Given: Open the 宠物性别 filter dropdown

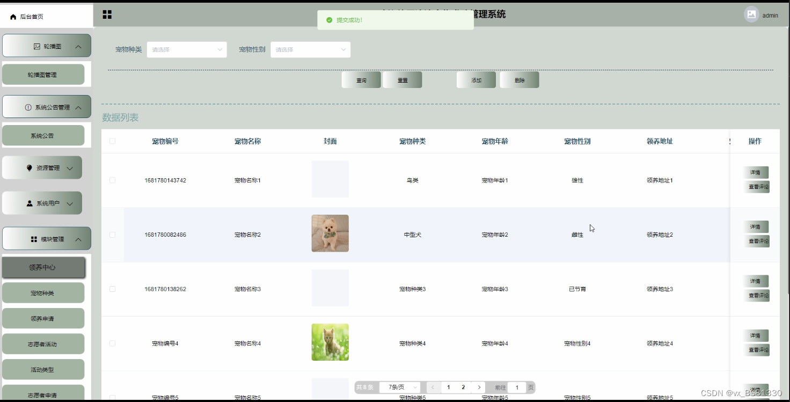Looking at the screenshot, I should coord(310,49).
